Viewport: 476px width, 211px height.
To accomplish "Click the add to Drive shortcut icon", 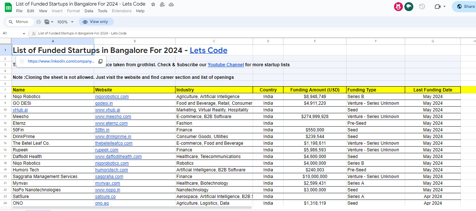I will (162, 4).
